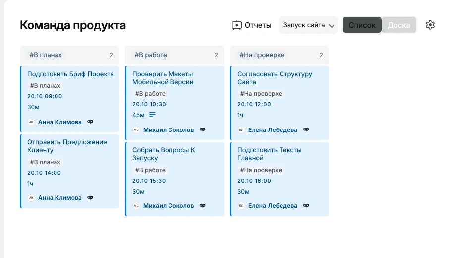
Task: Click the Команда продукта page title
Action: tap(73, 25)
